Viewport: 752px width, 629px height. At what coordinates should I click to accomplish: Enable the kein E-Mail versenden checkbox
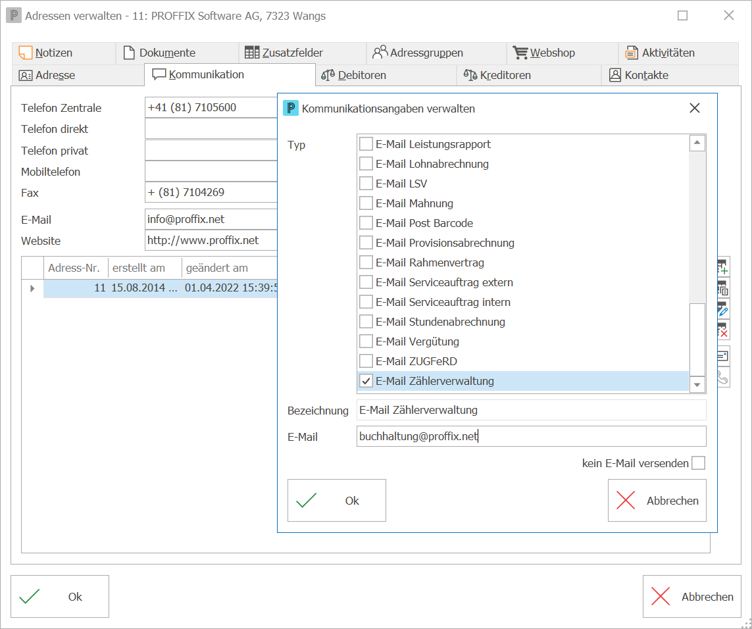[x=698, y=463]
